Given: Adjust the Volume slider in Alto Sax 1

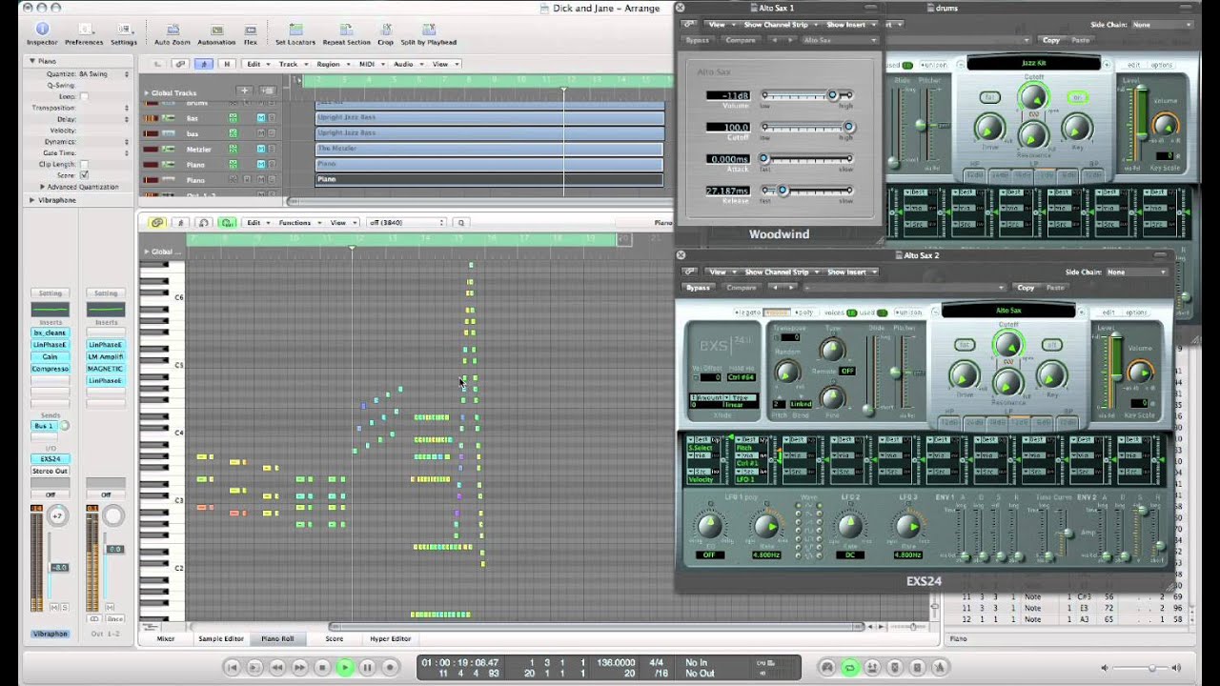Looking at the screenshot, I should (807, 95).
